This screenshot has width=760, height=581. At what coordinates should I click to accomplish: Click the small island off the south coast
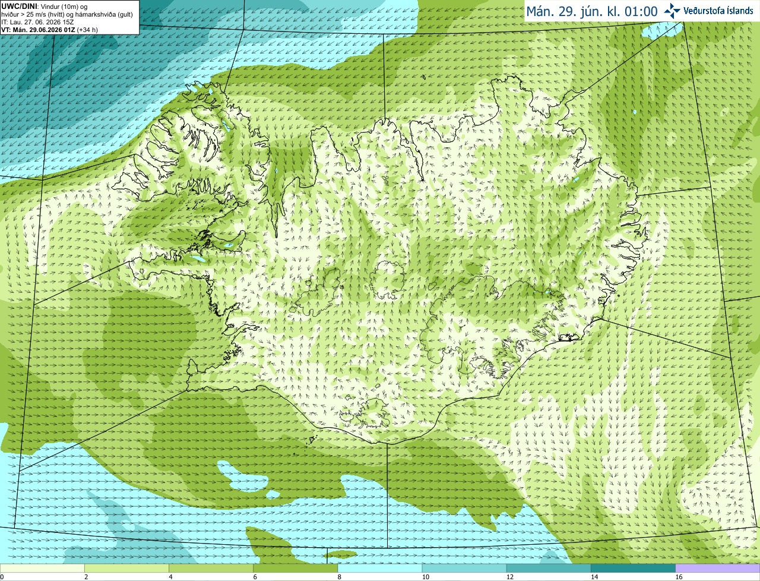coord(311,440)
